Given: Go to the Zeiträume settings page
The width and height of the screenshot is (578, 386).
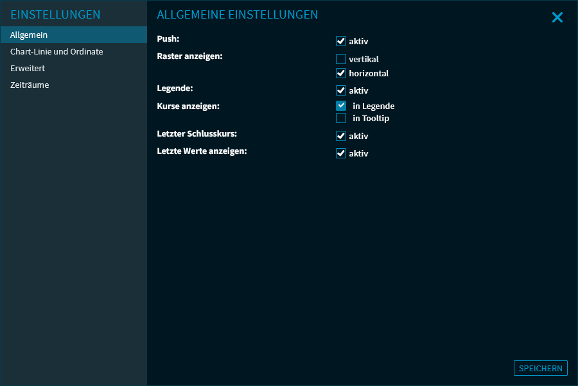Looking at the screenshot, I should [x=30, y=85].
